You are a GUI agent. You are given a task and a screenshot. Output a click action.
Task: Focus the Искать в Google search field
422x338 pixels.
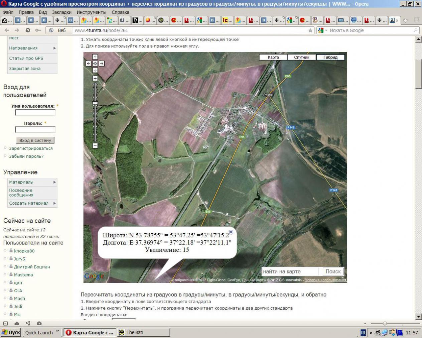[371, 30]
